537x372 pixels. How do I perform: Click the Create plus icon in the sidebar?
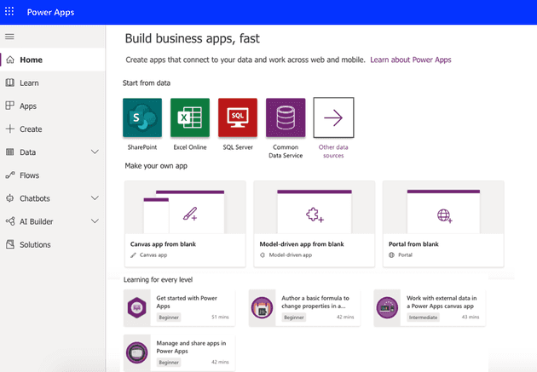click(10, 129)
